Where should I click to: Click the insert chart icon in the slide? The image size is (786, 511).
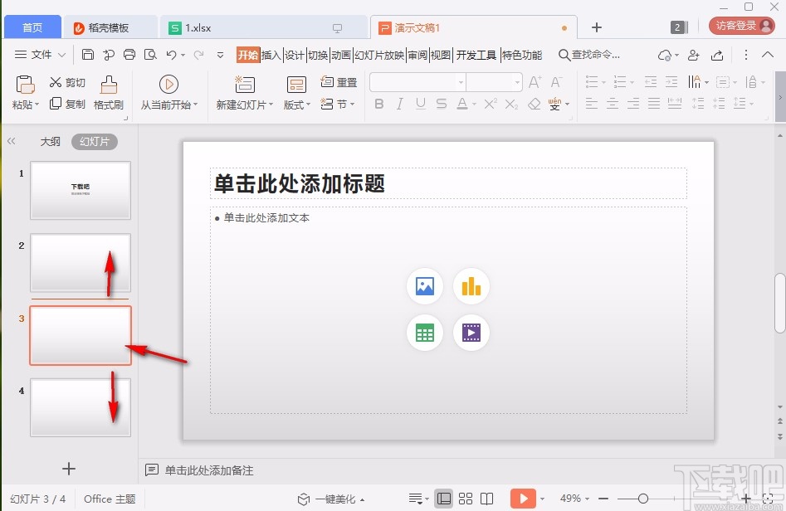click(471, 286)
